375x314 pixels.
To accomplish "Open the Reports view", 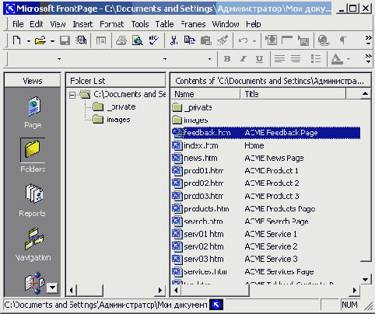I will pyautogui.click(x=34, y=194).
